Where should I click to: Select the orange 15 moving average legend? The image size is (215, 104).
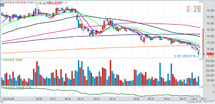point(36,2)
